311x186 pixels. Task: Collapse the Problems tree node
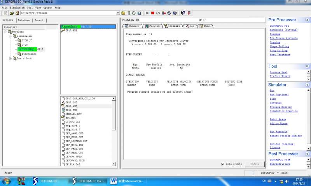tap(5, 32)
